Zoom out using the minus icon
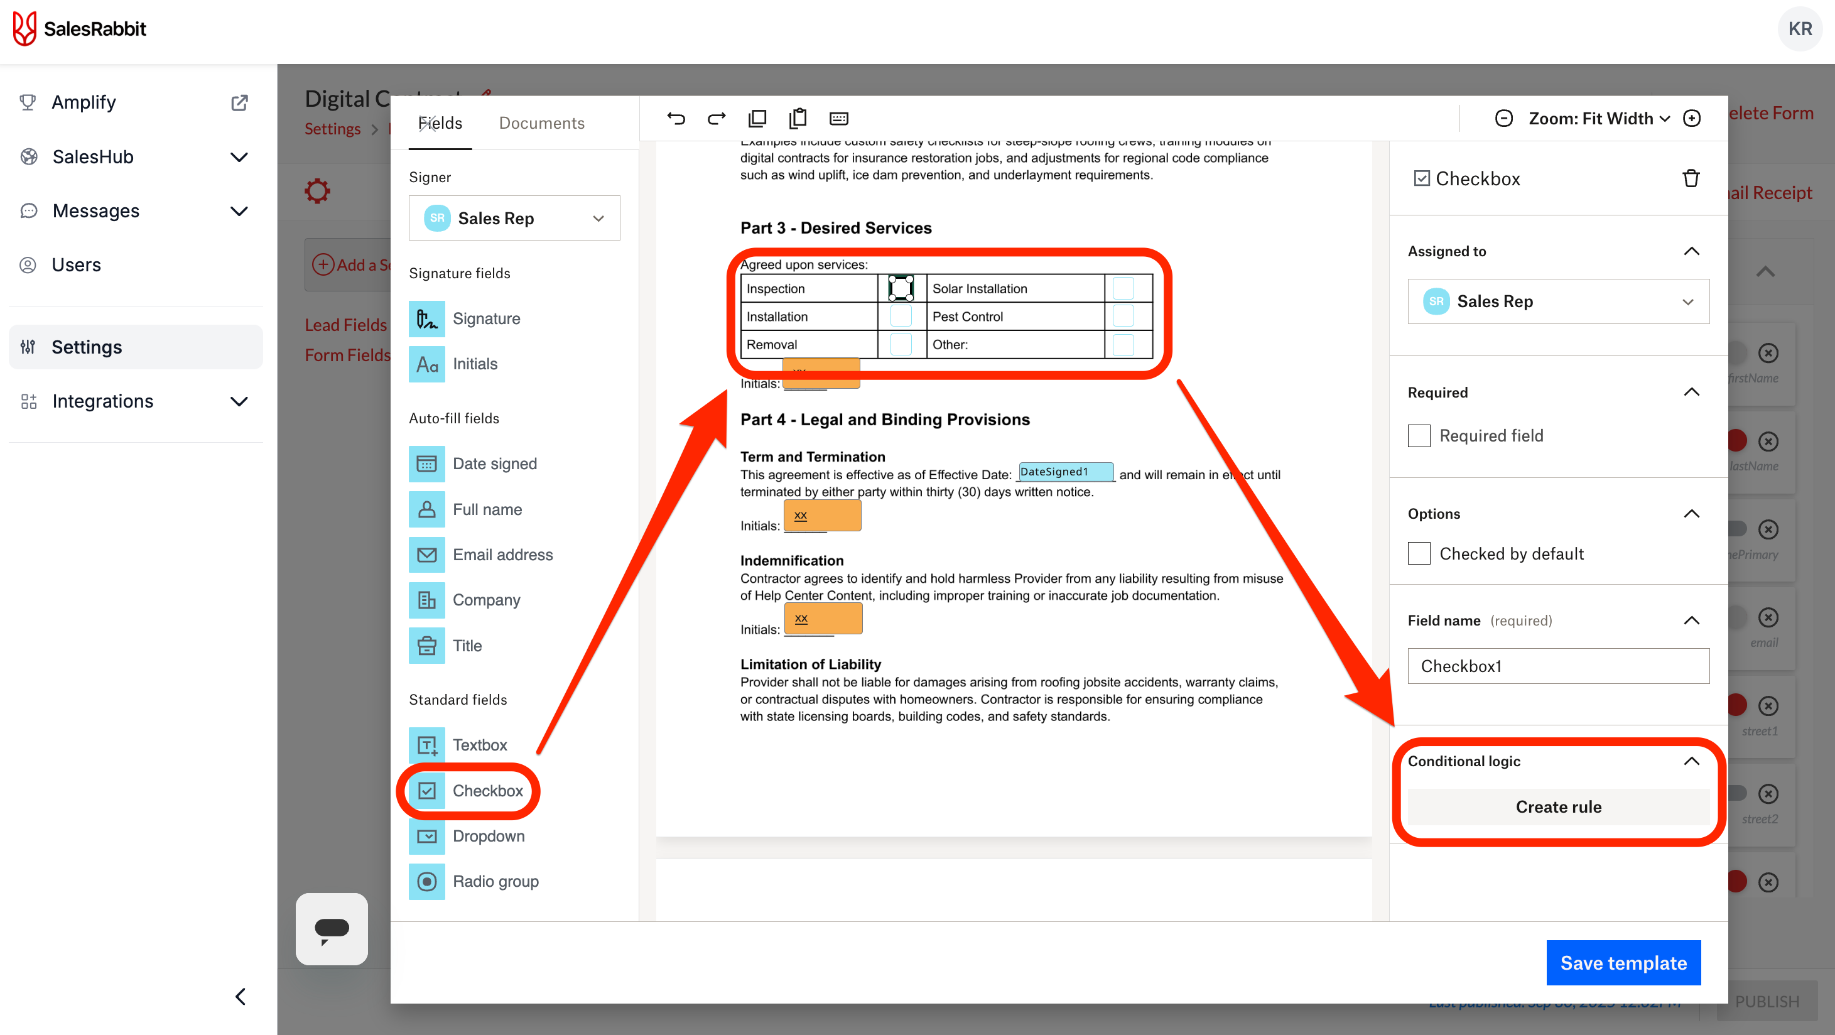Viewport: 1835px width, 1035px height. coord(1503,118)
